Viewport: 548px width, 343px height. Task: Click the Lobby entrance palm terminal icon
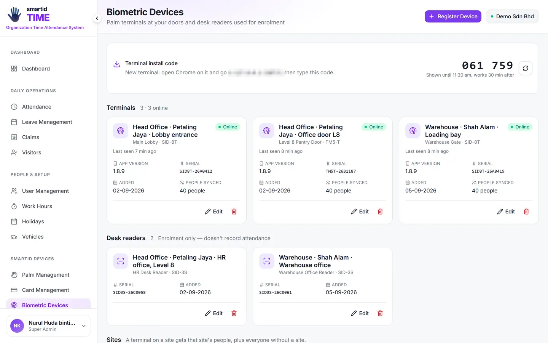[121, 131]
